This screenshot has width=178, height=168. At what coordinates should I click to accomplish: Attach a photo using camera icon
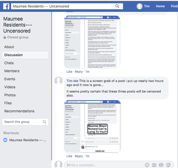[x=154, y=165]
